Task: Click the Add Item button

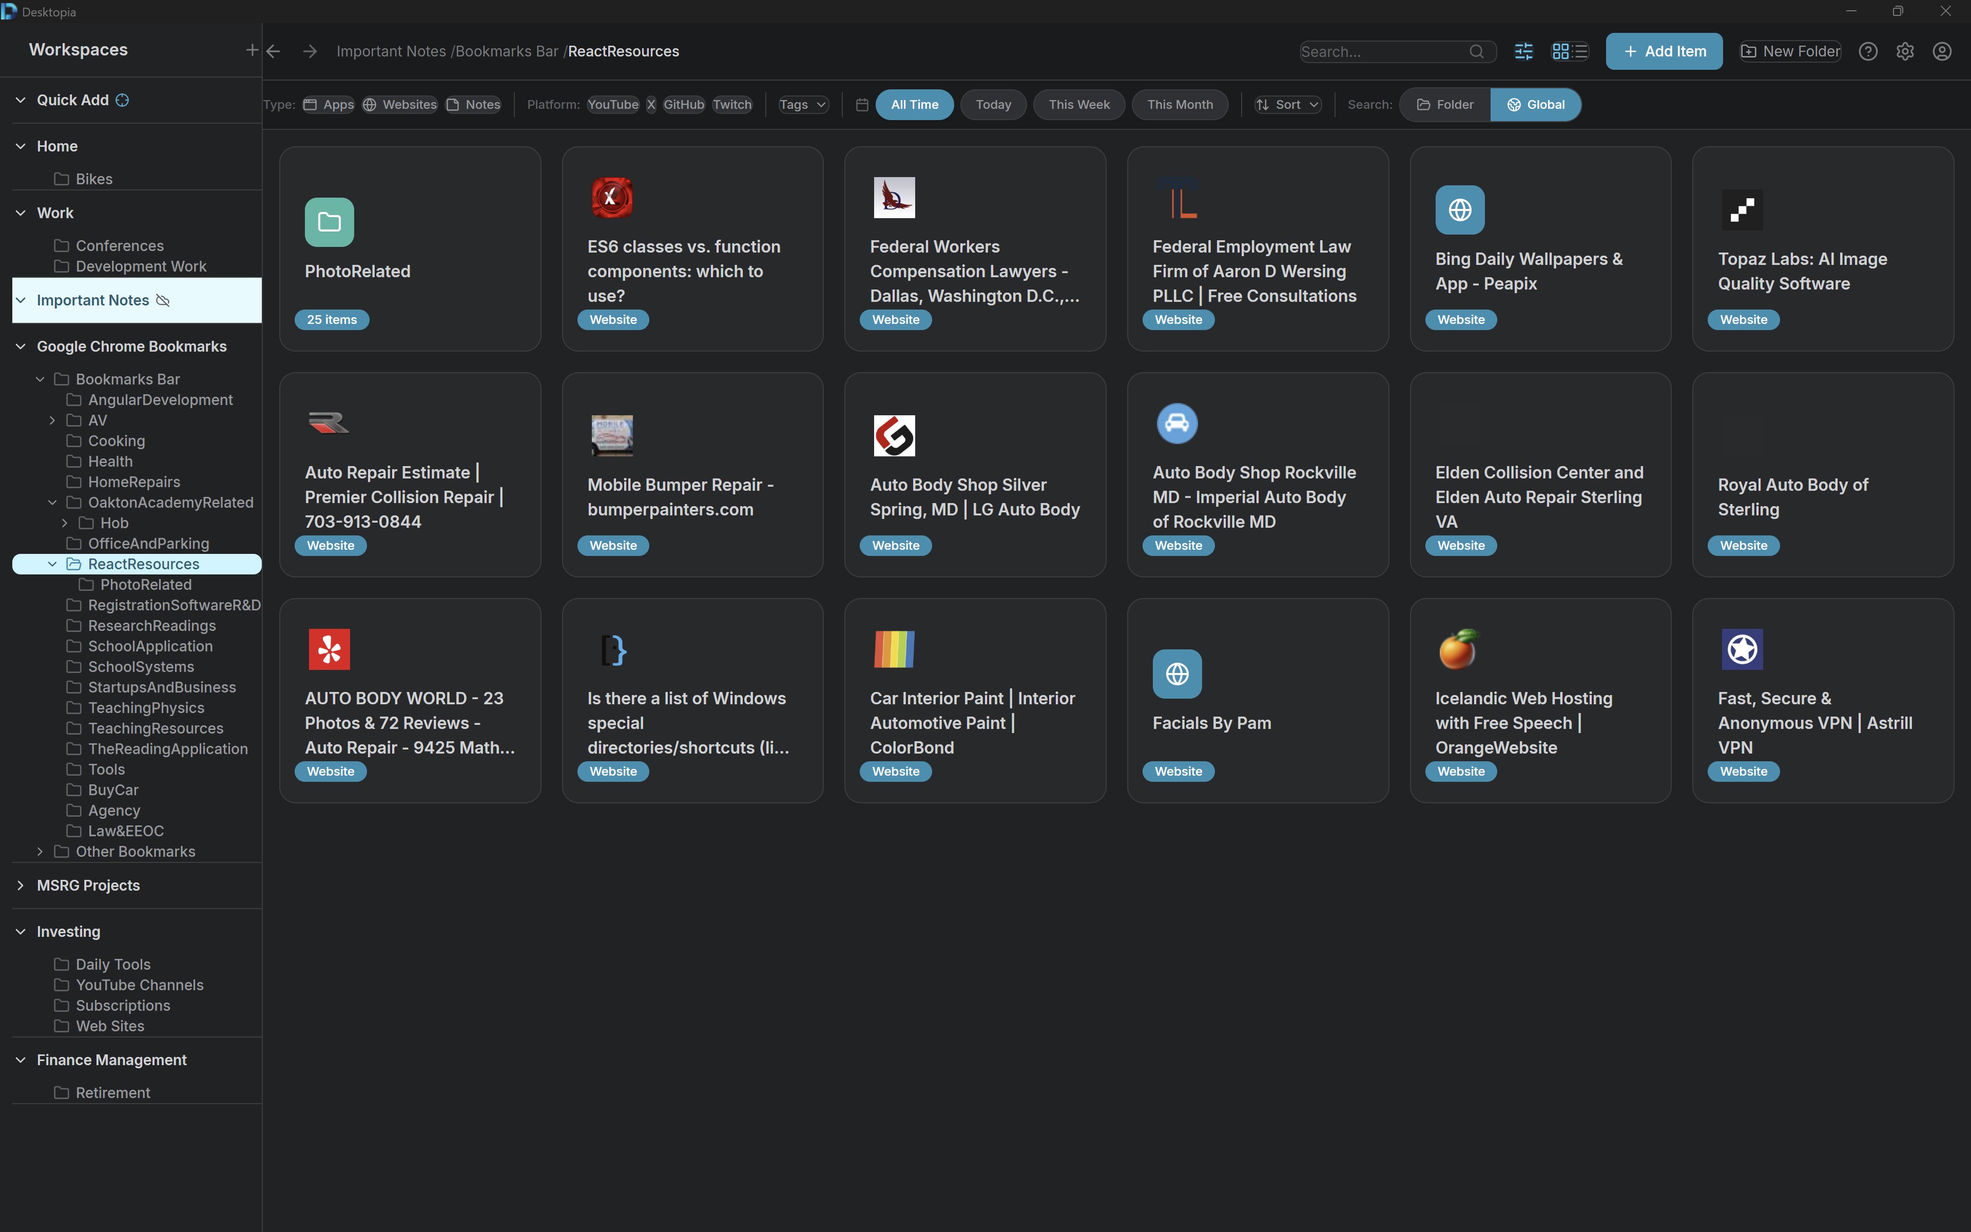Action: (x=1663, y=51)
